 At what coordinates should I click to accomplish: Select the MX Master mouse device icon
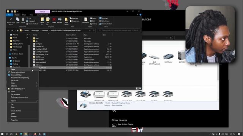coord(168,56)
